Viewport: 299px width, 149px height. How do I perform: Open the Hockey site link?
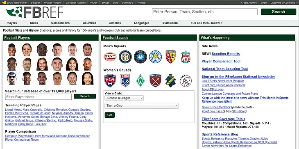click(93, 3)
